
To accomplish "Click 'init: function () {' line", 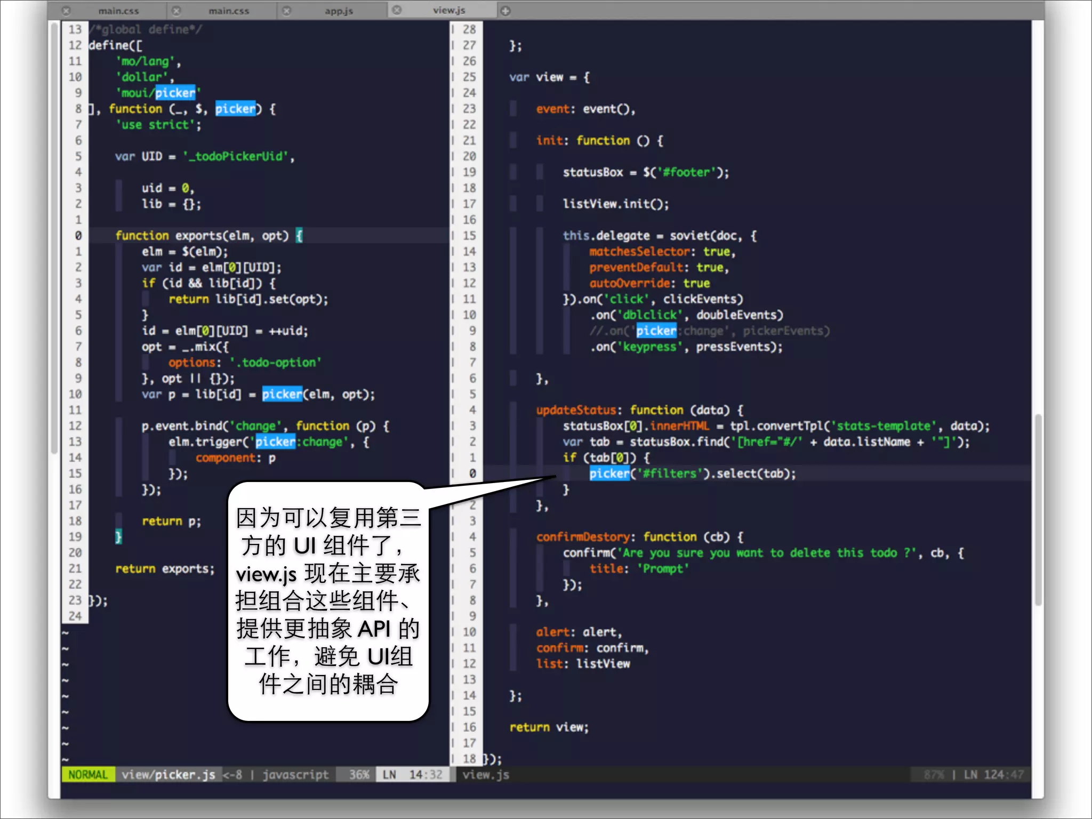I will [x=600, y=141].
